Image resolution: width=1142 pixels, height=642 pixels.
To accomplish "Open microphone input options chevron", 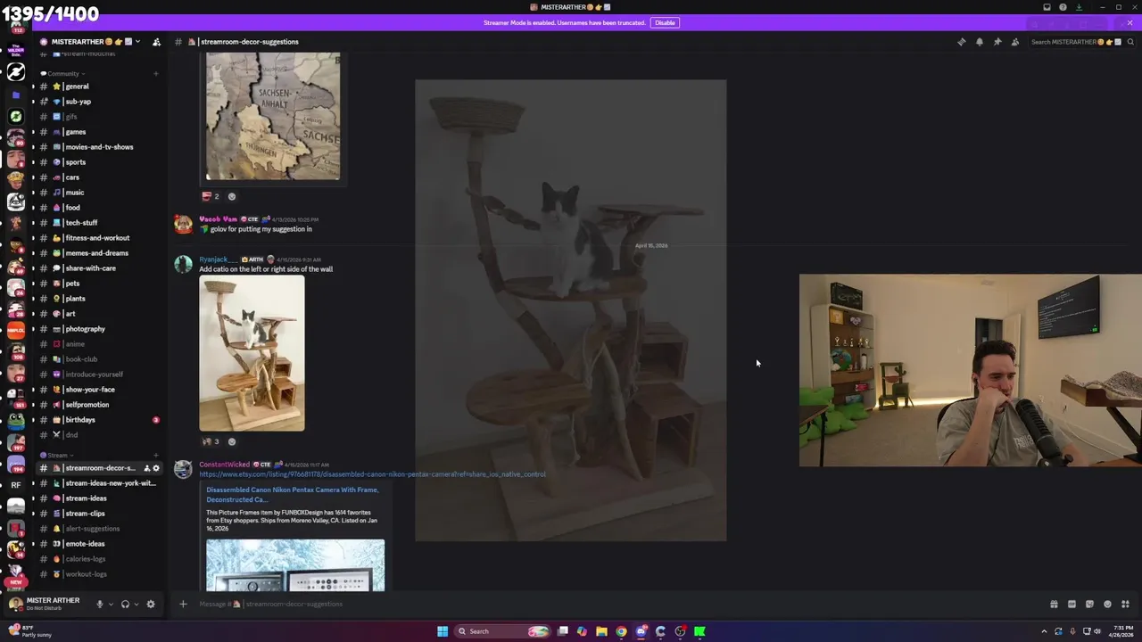I will (111, 604).
